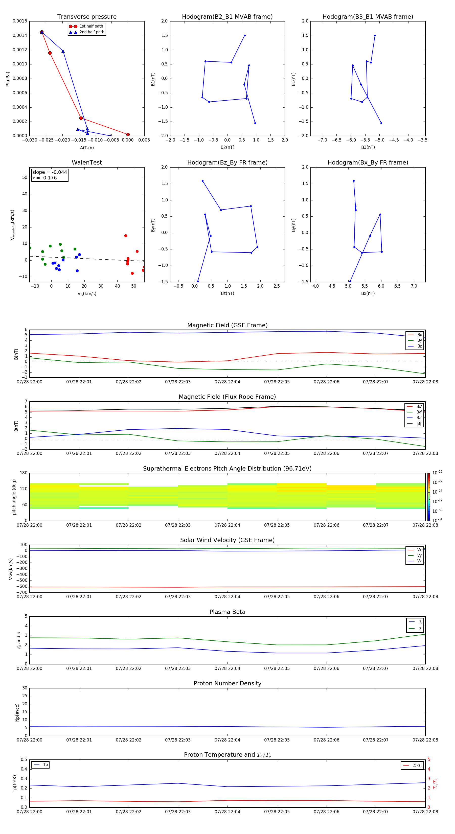Click the "Hodogram(B2_B1 MVAB frame)" title
This screenshot has width=455, height=834.
click(x=227, y=16)
